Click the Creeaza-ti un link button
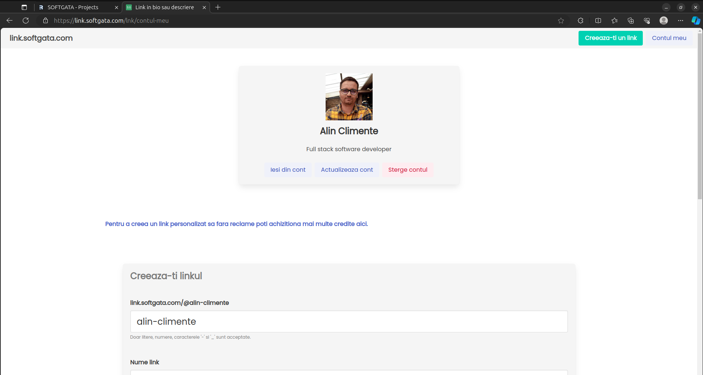The image size is (703, 375). [610, 38]
